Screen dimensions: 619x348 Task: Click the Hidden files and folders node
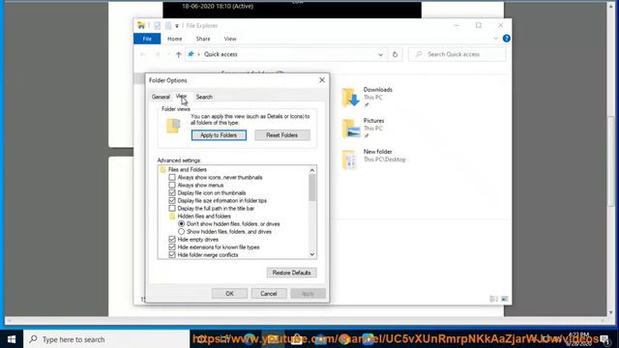[x=204, y=217]
